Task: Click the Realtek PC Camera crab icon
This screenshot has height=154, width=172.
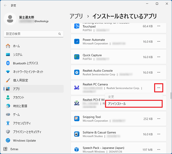Action: coord(77,88)
